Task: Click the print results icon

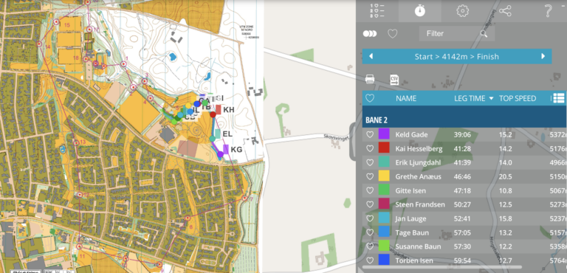Action: pyautogui.click(x=370, y=78)
